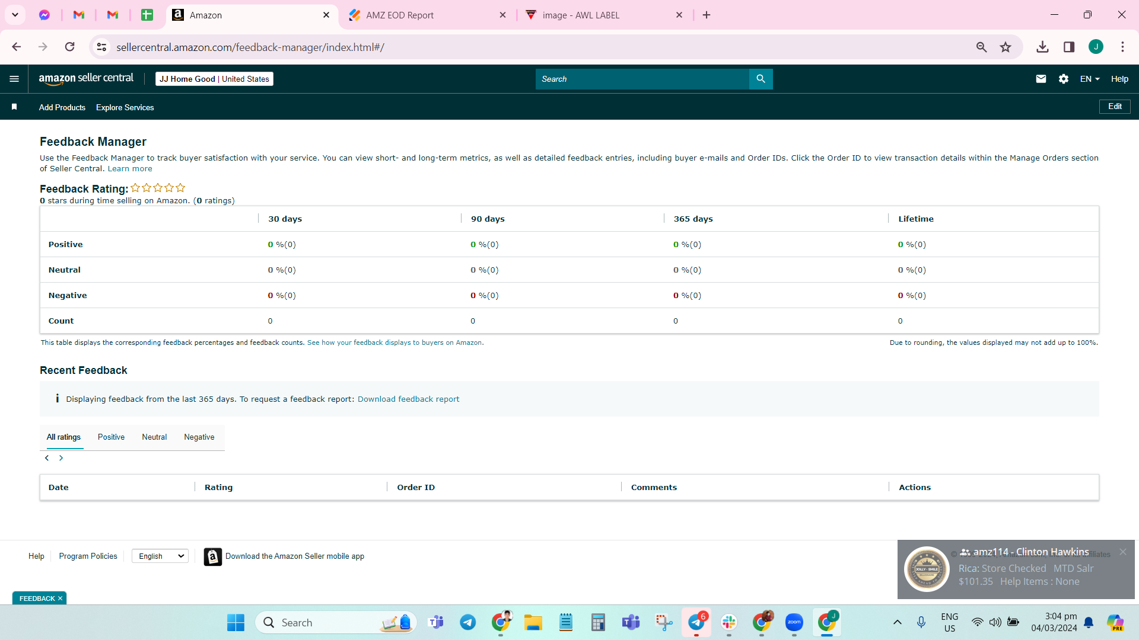Viewport: 1139px width, 640px height.
Task: Open the language EN dropdown
Action: (x=1090, y=79)
